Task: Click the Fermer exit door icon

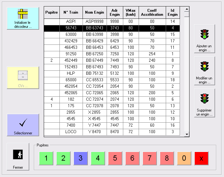Action: [18, 155]
